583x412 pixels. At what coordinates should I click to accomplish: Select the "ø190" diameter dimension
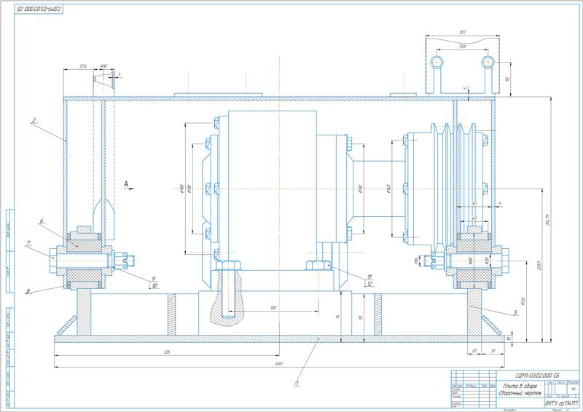point(181,189)
